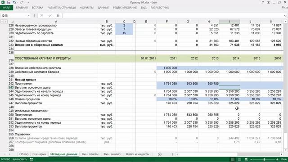This screenshot has height=162, width=288.
Task: Click the zoom slider handle
Action: coord(264,159)
